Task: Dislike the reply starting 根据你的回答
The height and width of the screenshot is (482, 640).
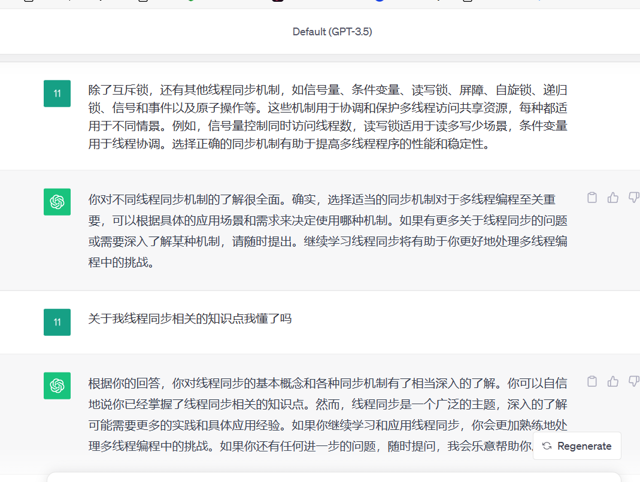Action: pos(633,381)
